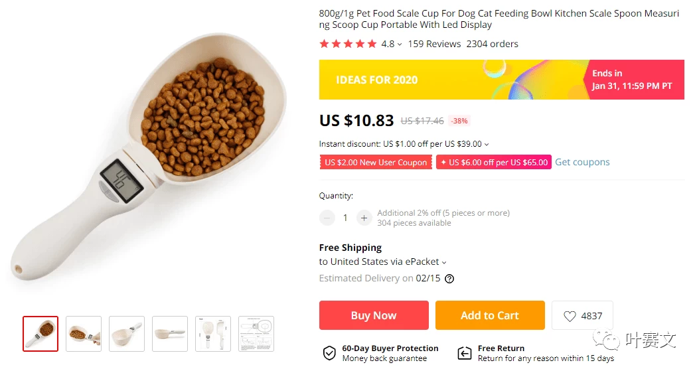Open the Get coupons link
The height and width of the screenshot is (371, 699).
[582, 162]
